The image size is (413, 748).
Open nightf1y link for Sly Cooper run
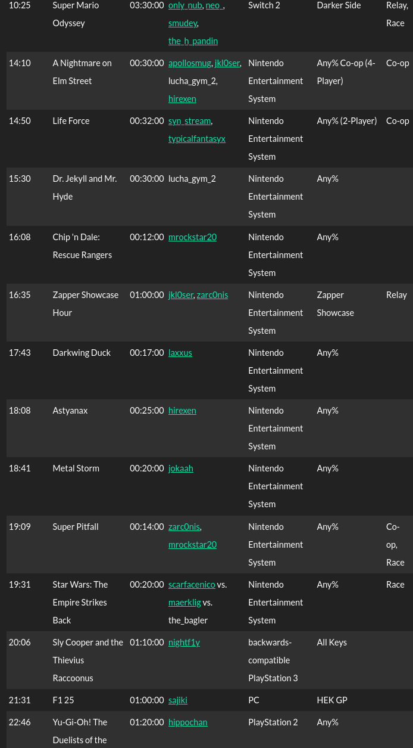click(x=184, y=643)
